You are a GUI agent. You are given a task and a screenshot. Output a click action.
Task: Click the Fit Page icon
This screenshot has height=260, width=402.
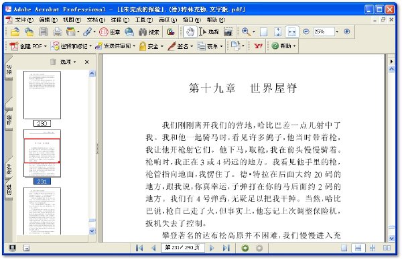(x=277, y=31)
